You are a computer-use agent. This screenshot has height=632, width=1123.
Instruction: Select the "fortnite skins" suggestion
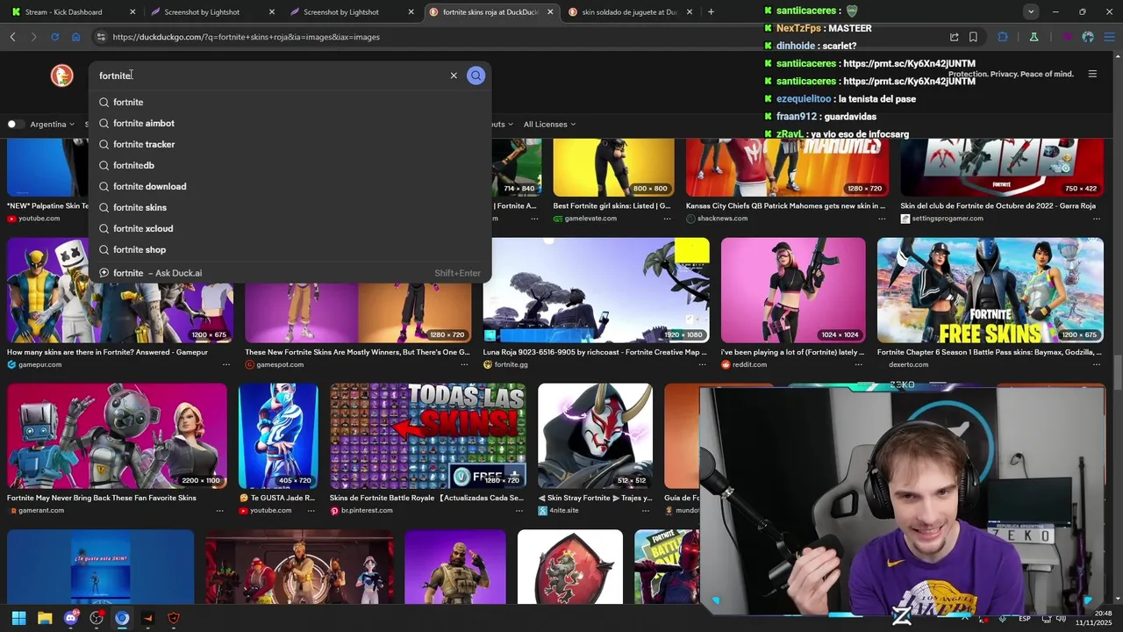290,207
